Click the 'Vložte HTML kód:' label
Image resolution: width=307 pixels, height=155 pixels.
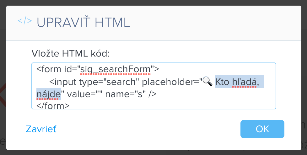tap(71, 53)
